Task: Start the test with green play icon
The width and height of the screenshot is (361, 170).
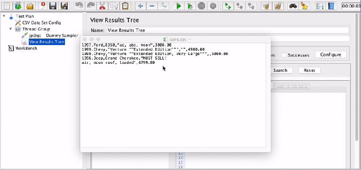Action: pos(179,6)
